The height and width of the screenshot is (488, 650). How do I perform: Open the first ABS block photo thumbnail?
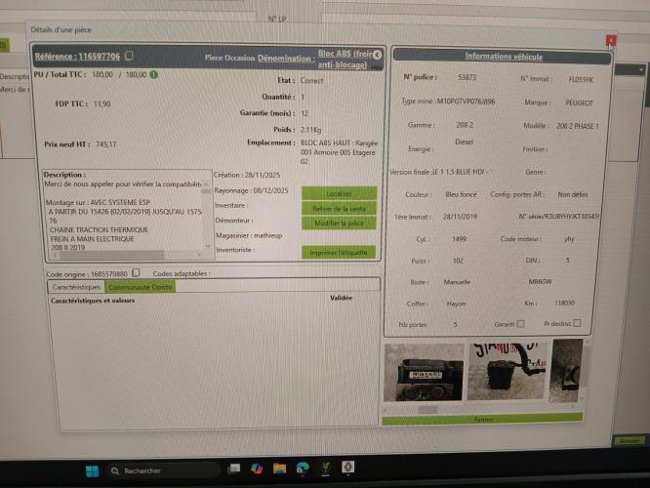424,371
